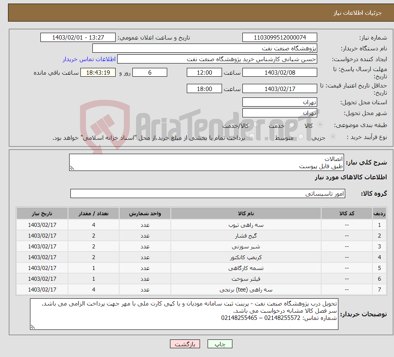The width and height of the screenshot is (394, 357).
Task: Click the remaining time field 18:43:19
Action: pyautogui.click(x=98, y=73)
